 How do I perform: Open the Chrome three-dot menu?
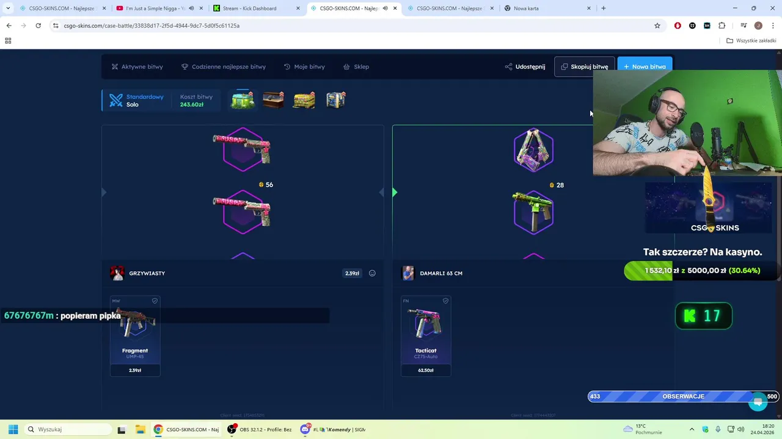point(772,26)
